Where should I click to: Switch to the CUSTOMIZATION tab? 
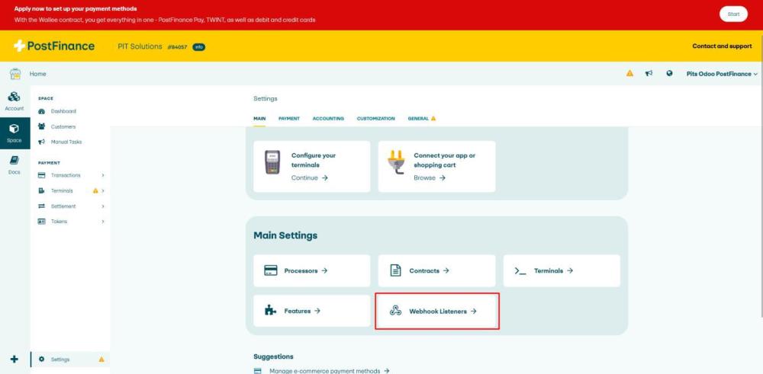[375, 119]
